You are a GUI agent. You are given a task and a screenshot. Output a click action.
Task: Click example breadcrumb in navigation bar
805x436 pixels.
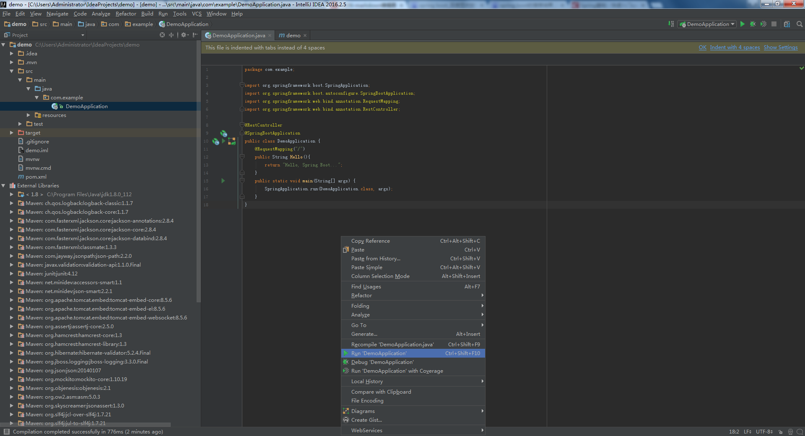139,24
